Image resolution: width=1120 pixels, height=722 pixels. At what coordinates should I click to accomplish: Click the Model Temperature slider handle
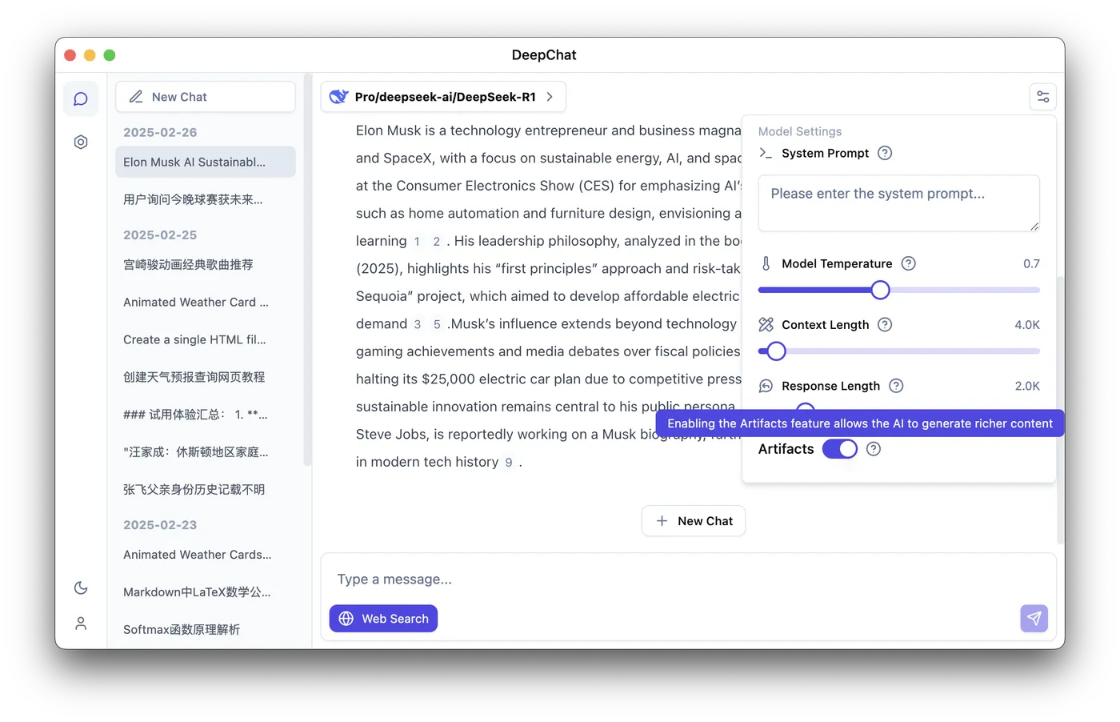click(x=880, y=290)
